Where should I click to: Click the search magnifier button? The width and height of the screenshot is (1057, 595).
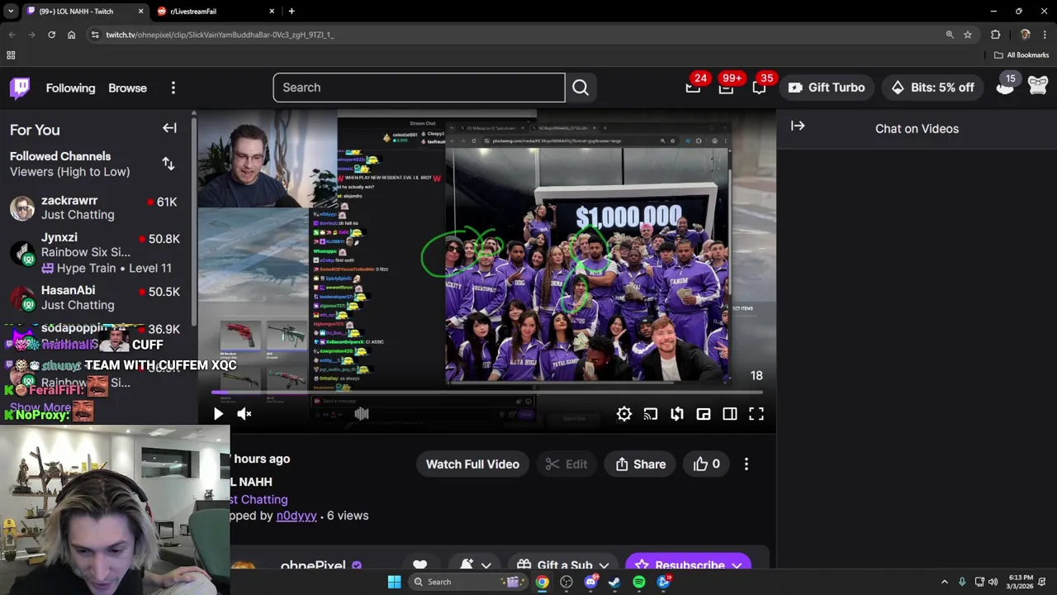581,88
